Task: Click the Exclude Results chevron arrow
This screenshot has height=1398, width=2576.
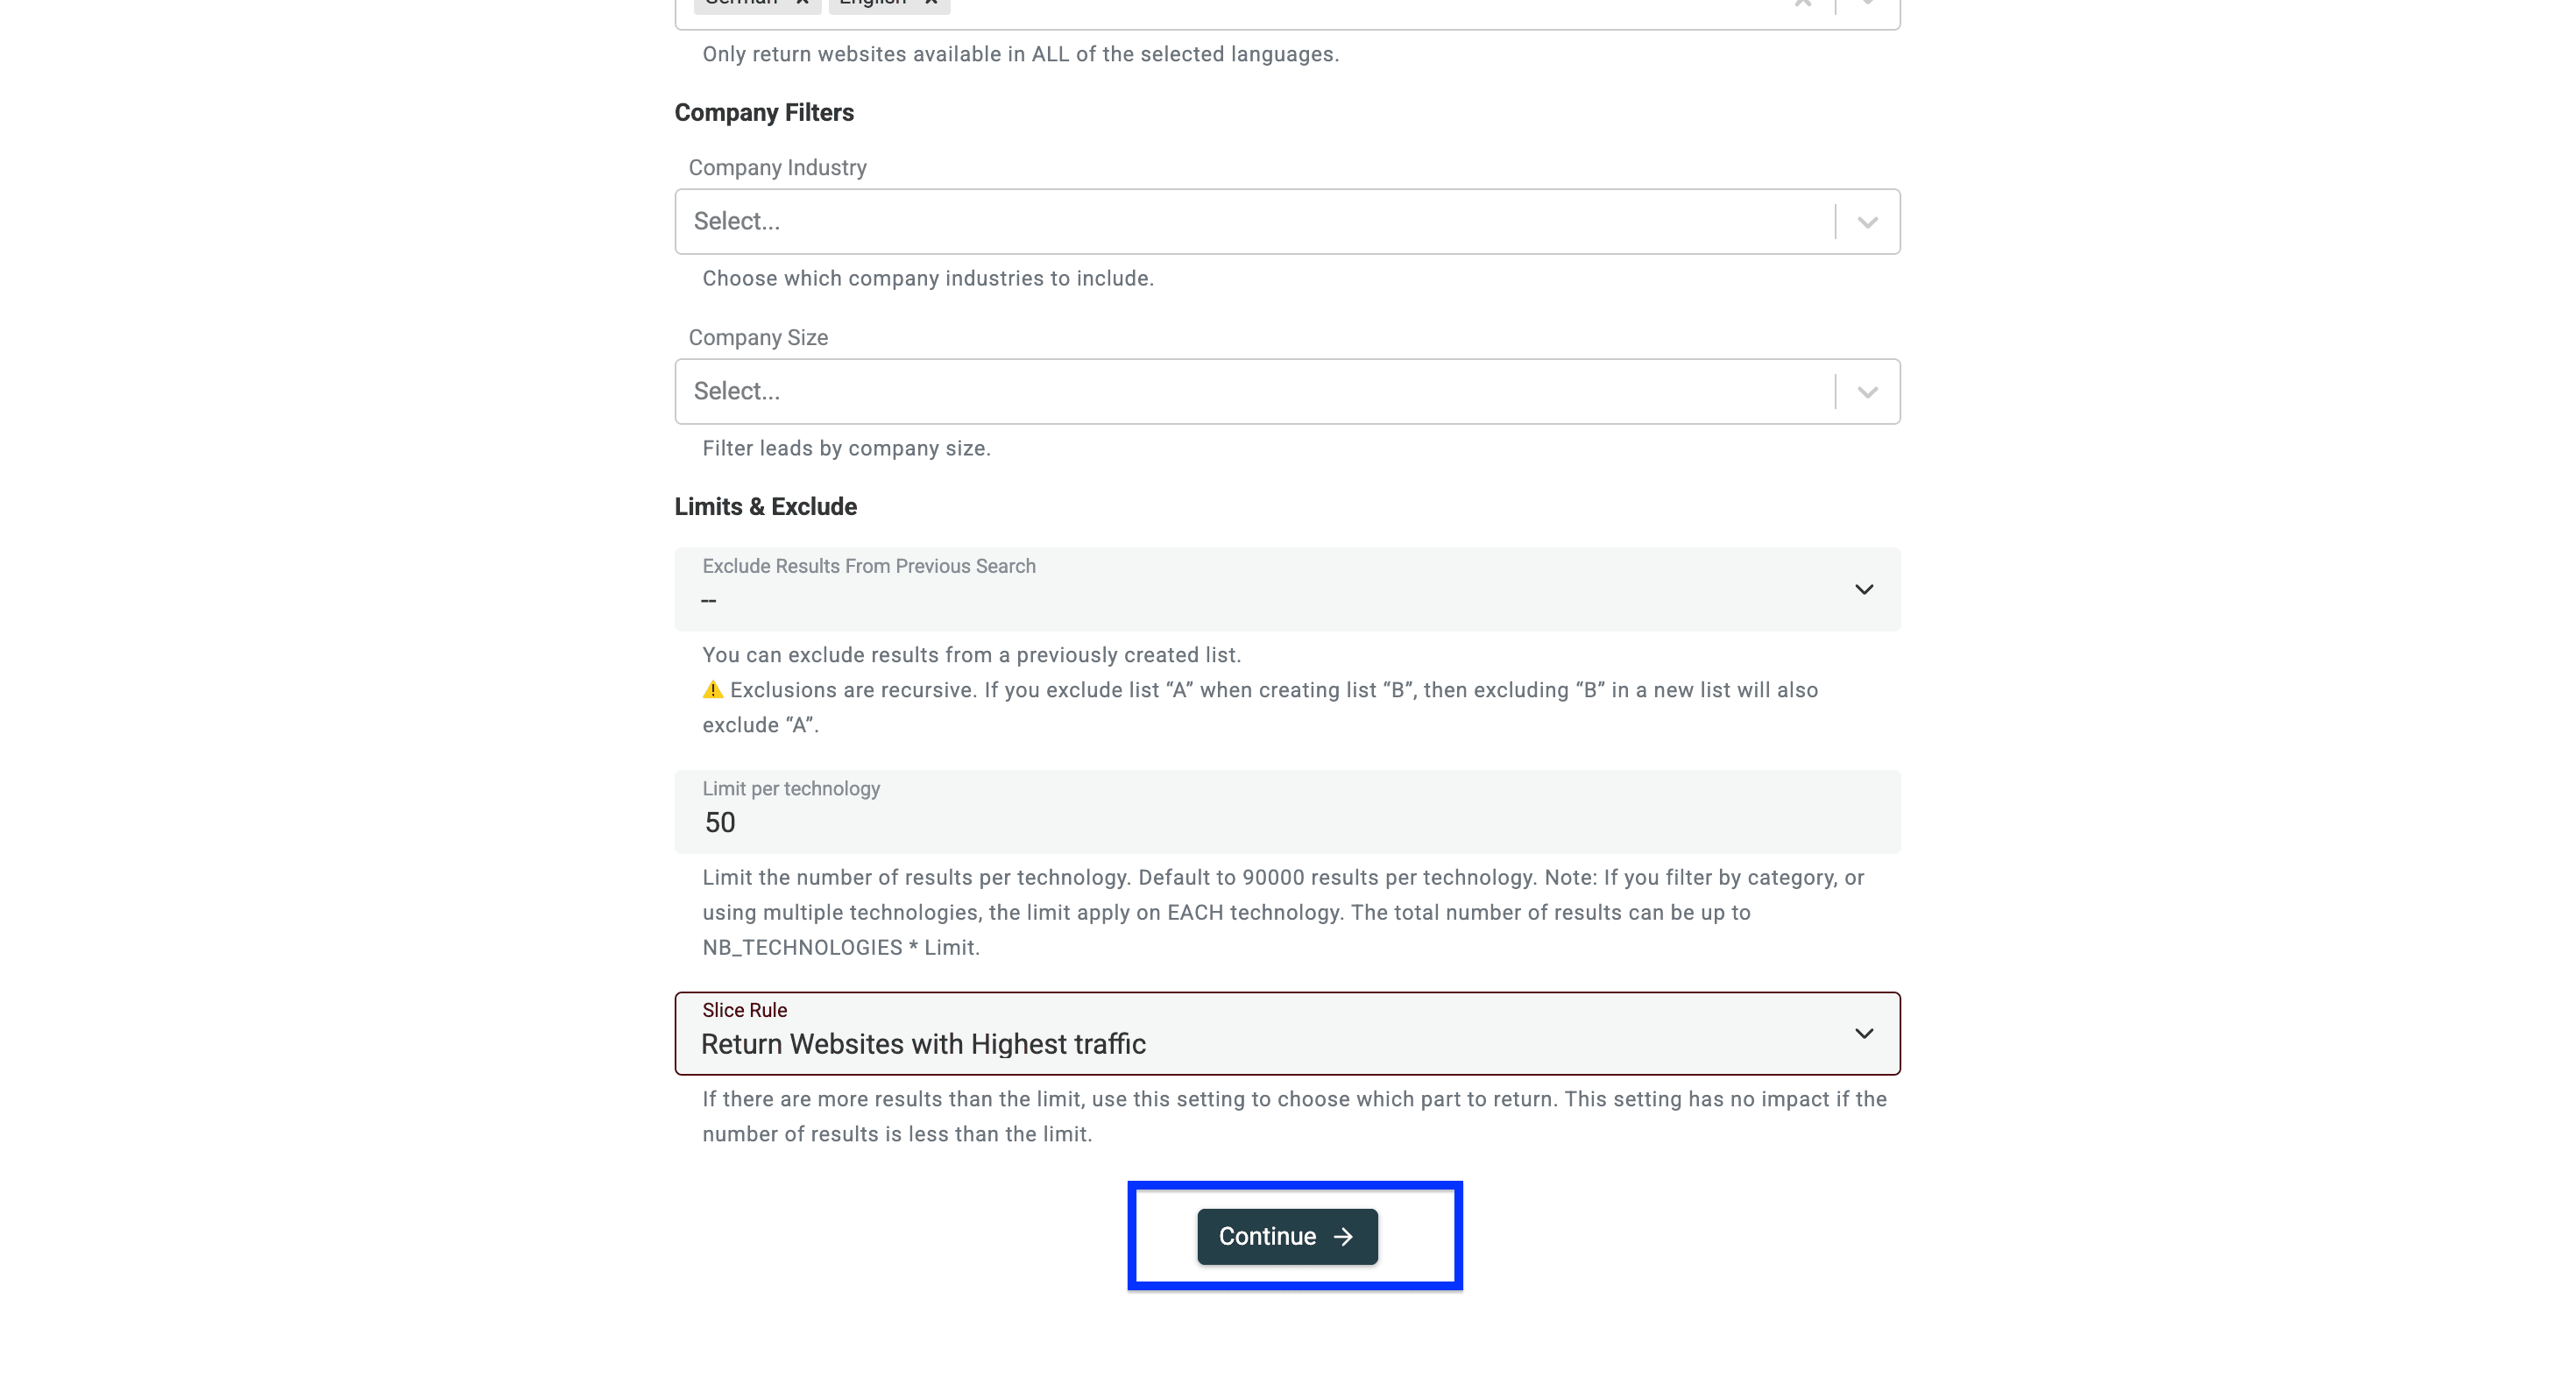Action: click(1864, 589)
